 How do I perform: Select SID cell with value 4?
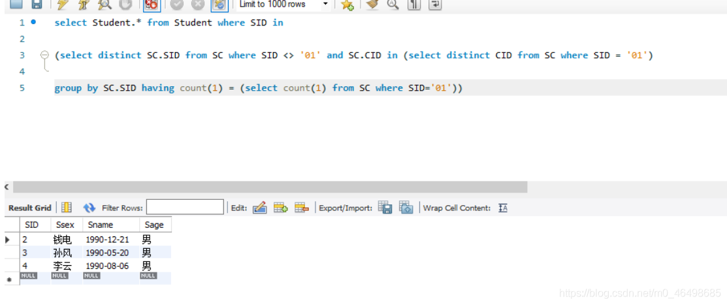click(x=35, y=266)
